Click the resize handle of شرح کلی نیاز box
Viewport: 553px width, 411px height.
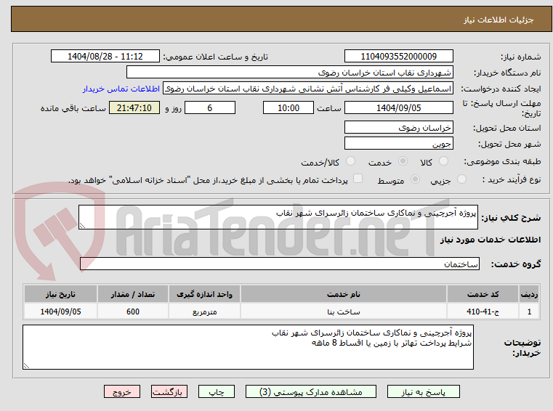82,226
